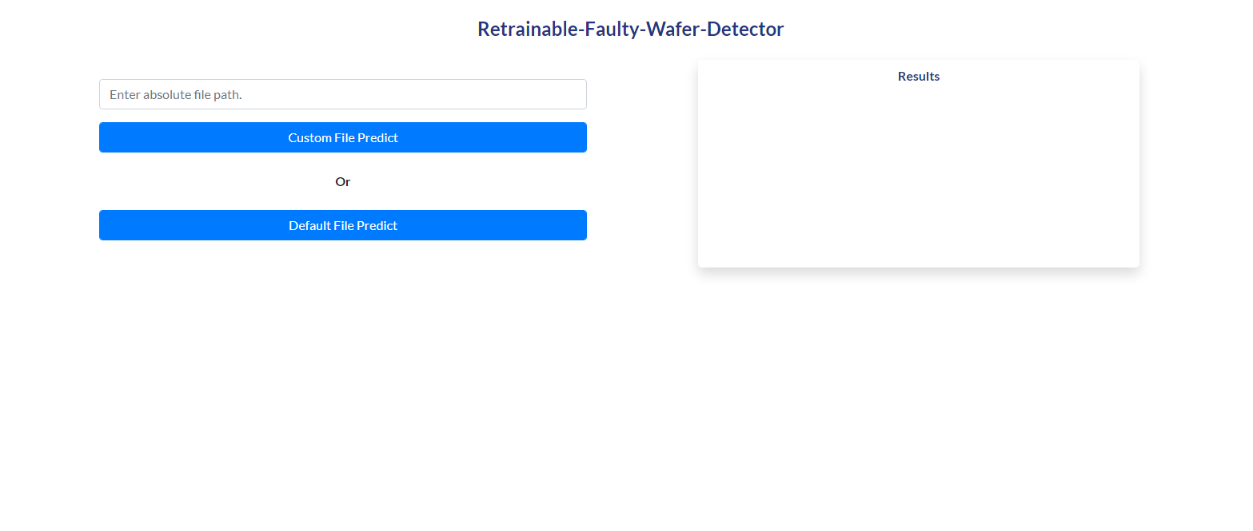1253x531 pixels.
Task: Click the white Results card
Action: tap(918, 176)
